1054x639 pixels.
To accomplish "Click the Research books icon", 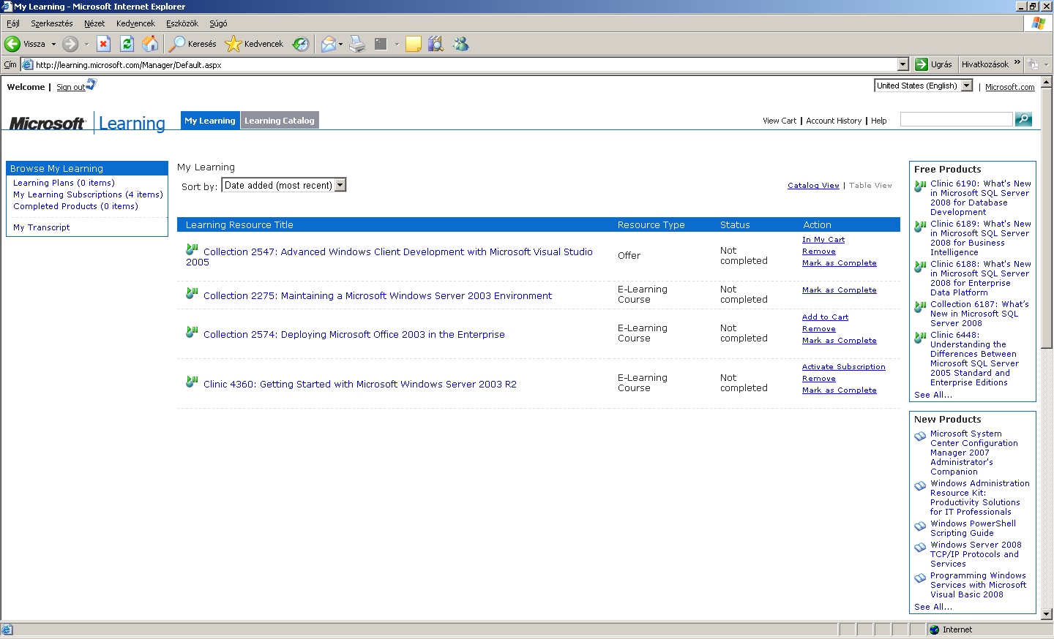I will click(436, 44).
